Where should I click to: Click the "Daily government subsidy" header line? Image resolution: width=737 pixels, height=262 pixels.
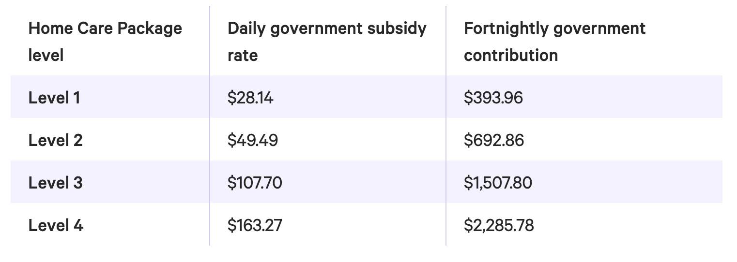click(x=327, y=29)
